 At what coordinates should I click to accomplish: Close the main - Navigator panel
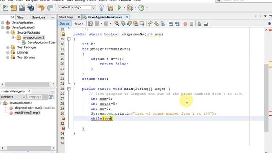[x=28, y=91]
